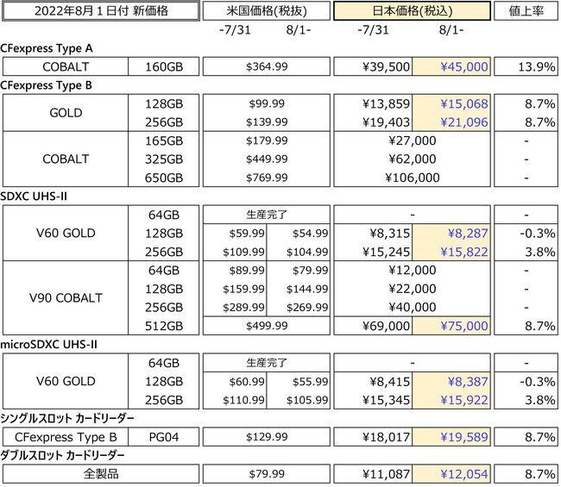Click the ¥75,000 new price cell
This screenshot has width=561, height=487.
click(x=451, y=325)
